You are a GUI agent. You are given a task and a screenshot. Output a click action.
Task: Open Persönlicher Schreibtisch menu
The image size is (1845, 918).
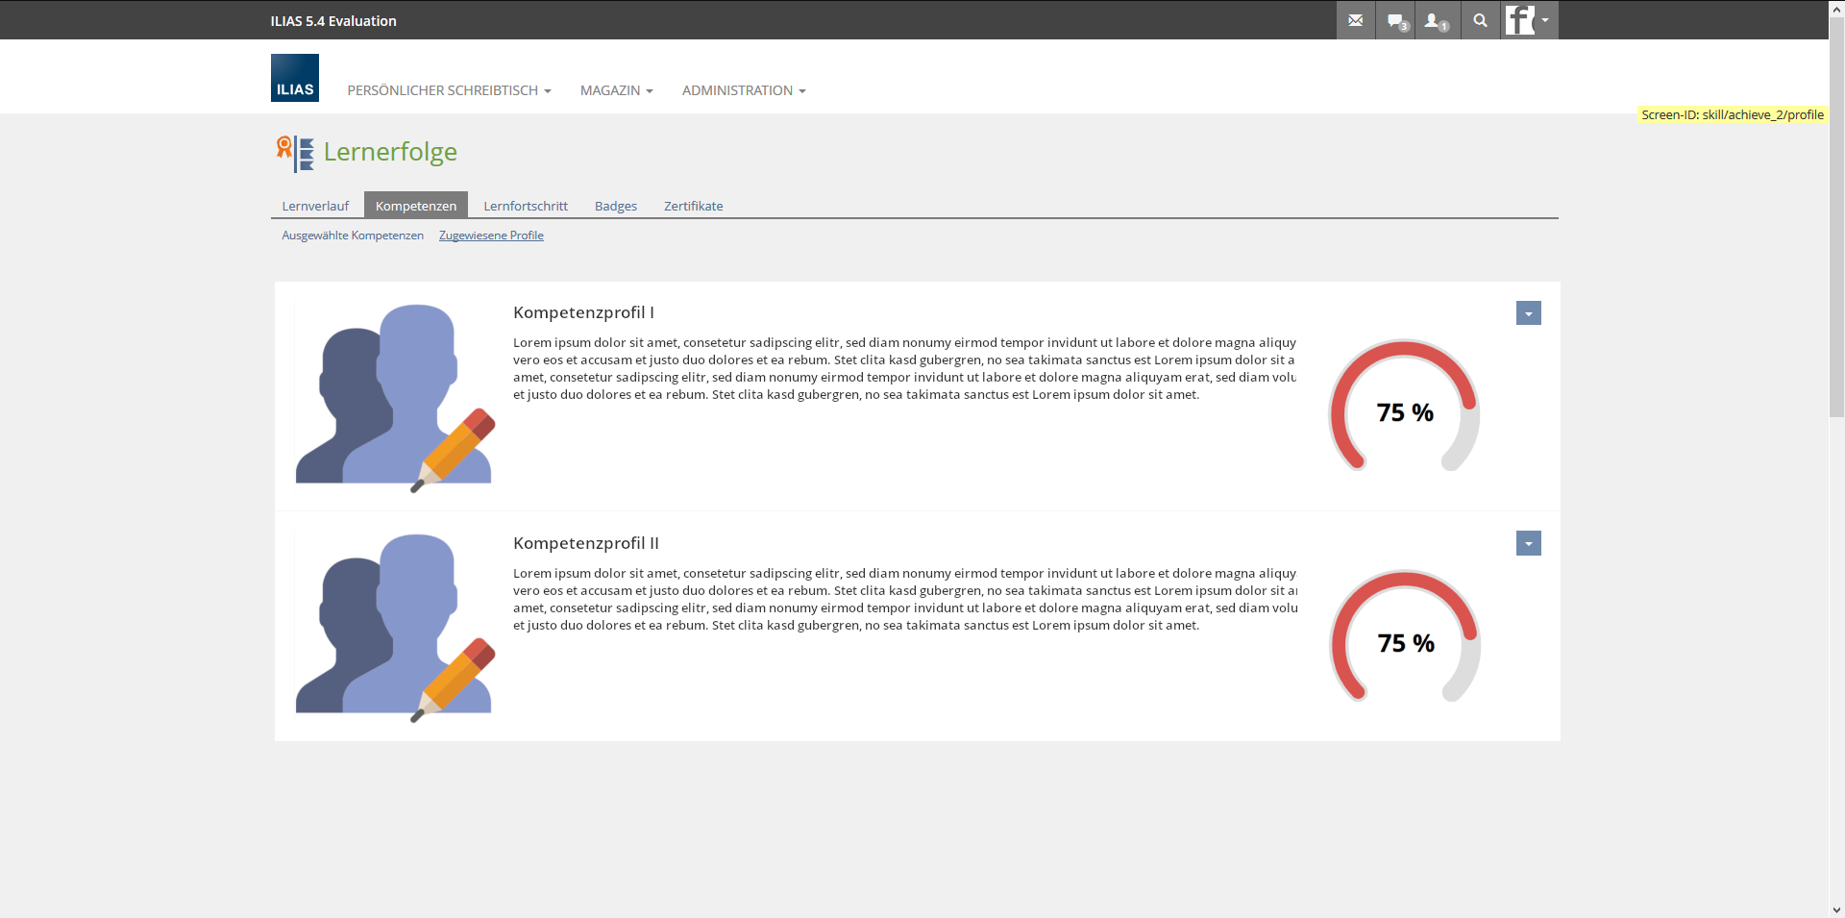[449, 90]
